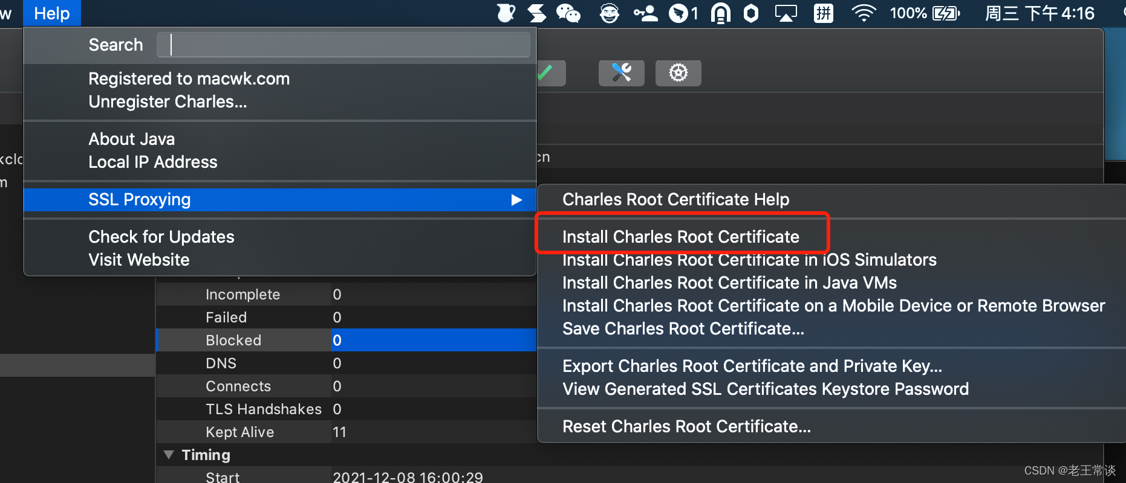
Task: Open About Java
Action: [131, 139]
